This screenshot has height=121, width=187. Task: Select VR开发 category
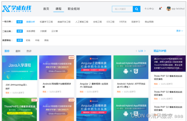coord(123,22)
